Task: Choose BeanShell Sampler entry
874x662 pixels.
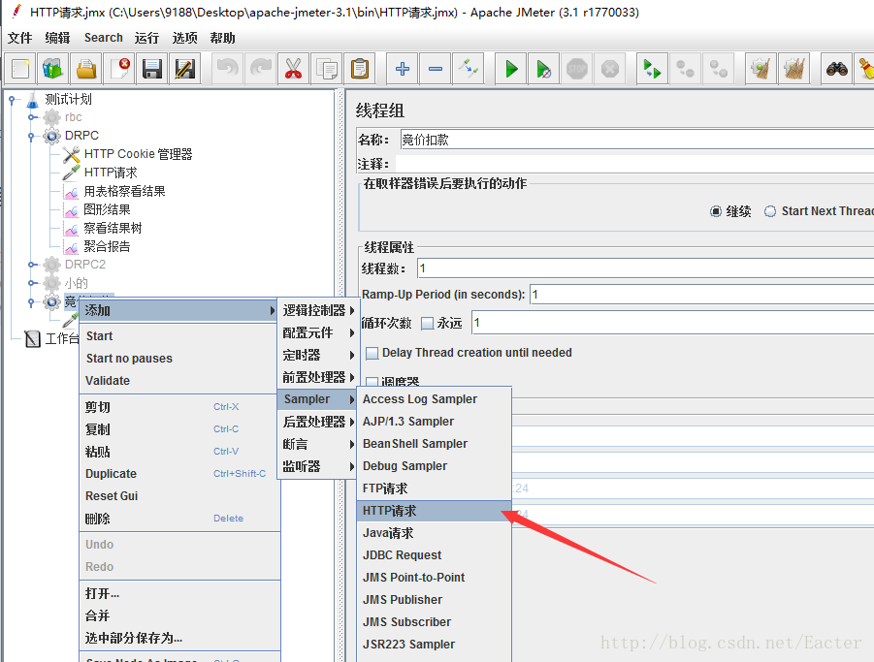Action: click(x=435, y=444)
